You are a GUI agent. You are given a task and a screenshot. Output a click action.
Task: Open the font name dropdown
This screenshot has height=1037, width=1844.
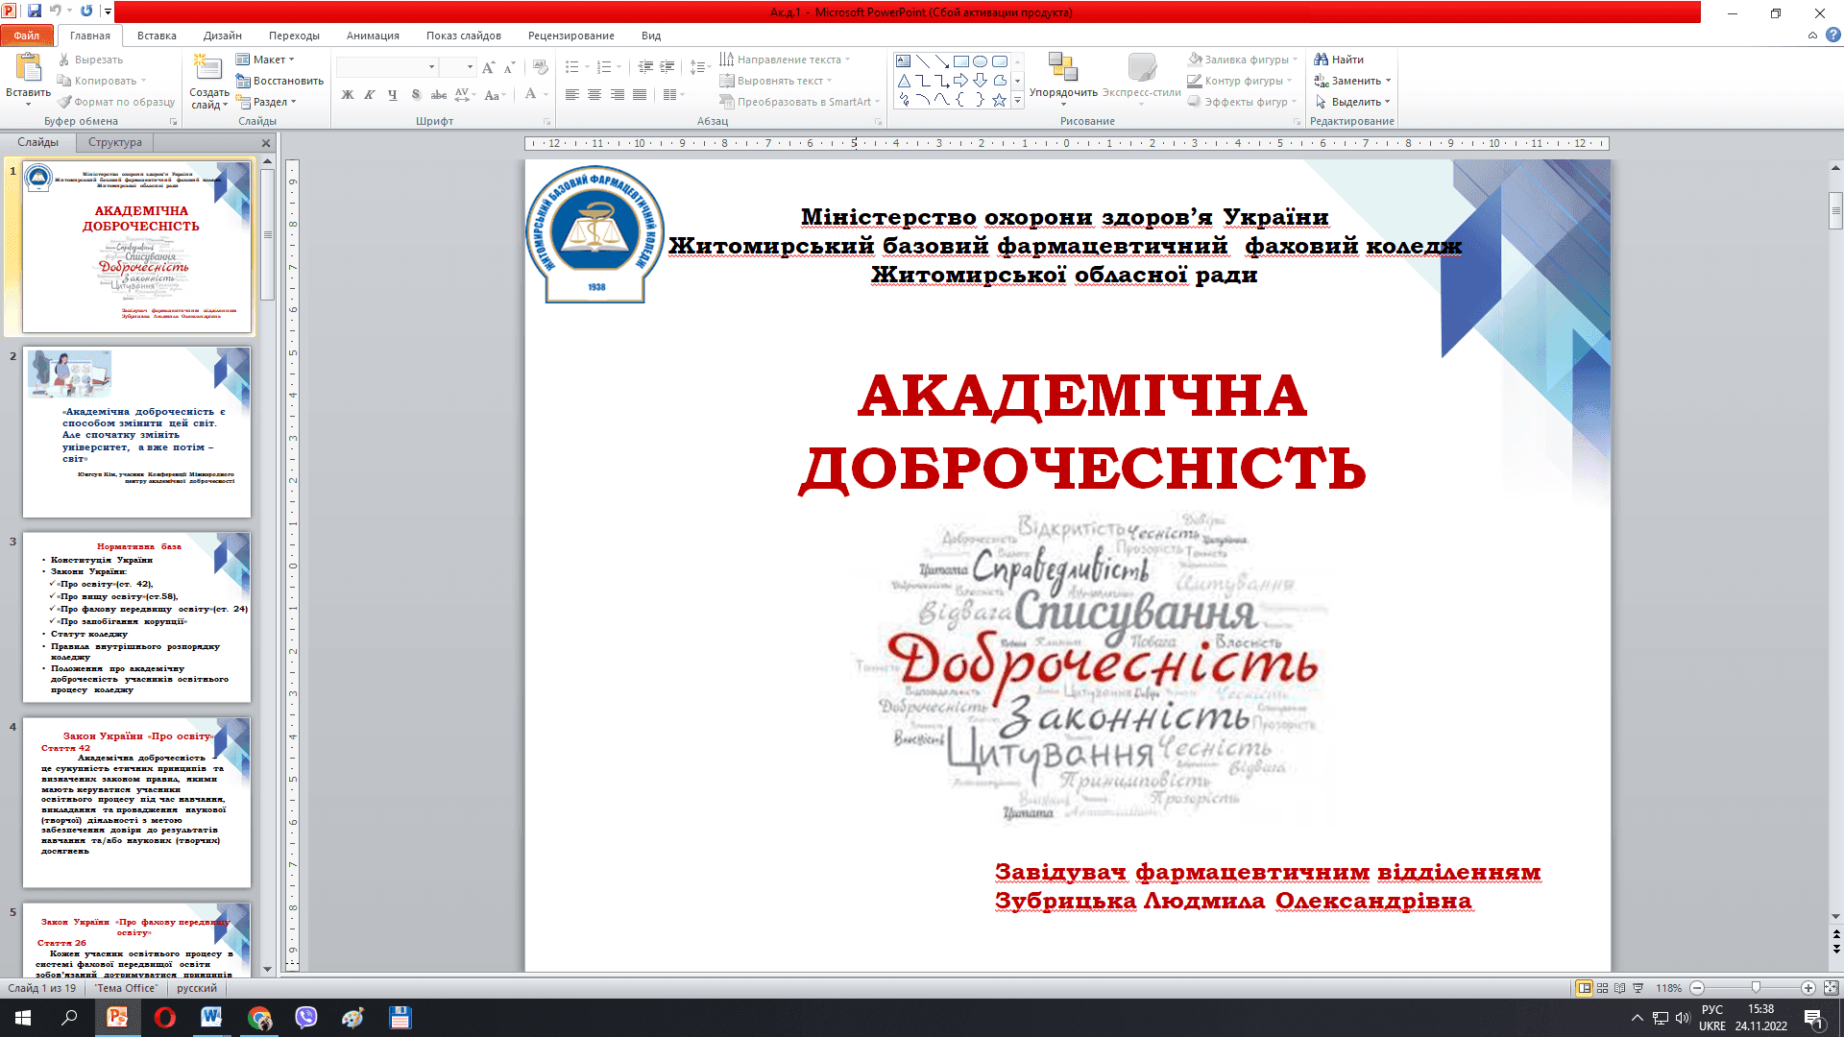431,67
